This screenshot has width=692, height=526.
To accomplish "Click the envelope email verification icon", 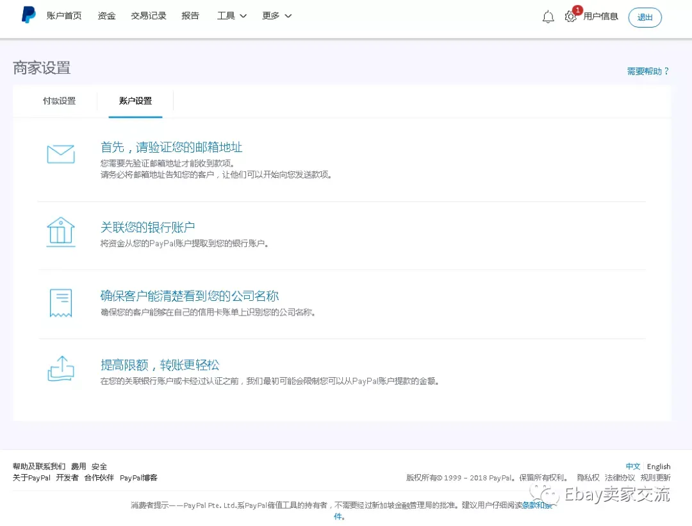I will tap(61, 154).
